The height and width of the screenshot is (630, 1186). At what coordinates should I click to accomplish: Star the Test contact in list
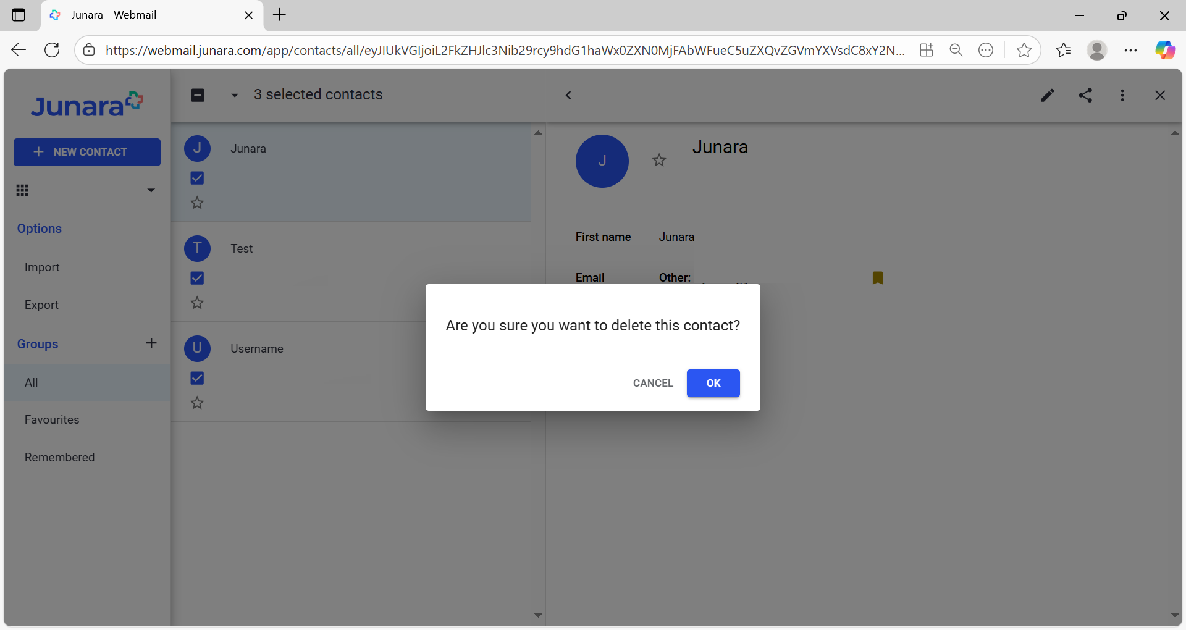click(197, 303)
